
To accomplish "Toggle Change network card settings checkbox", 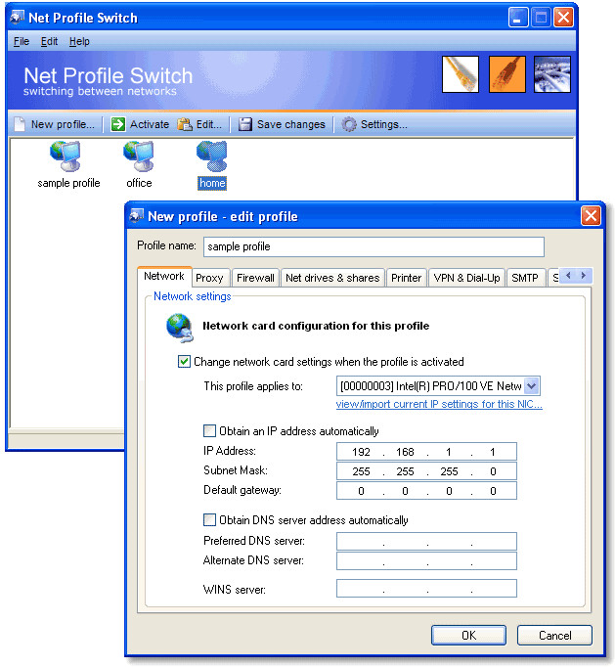I will coord(184,362).
